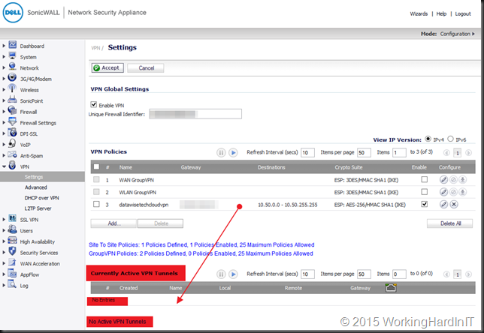484x333 pixels.
Task: Select the SonicPoint icon
Action: point(12,100)
